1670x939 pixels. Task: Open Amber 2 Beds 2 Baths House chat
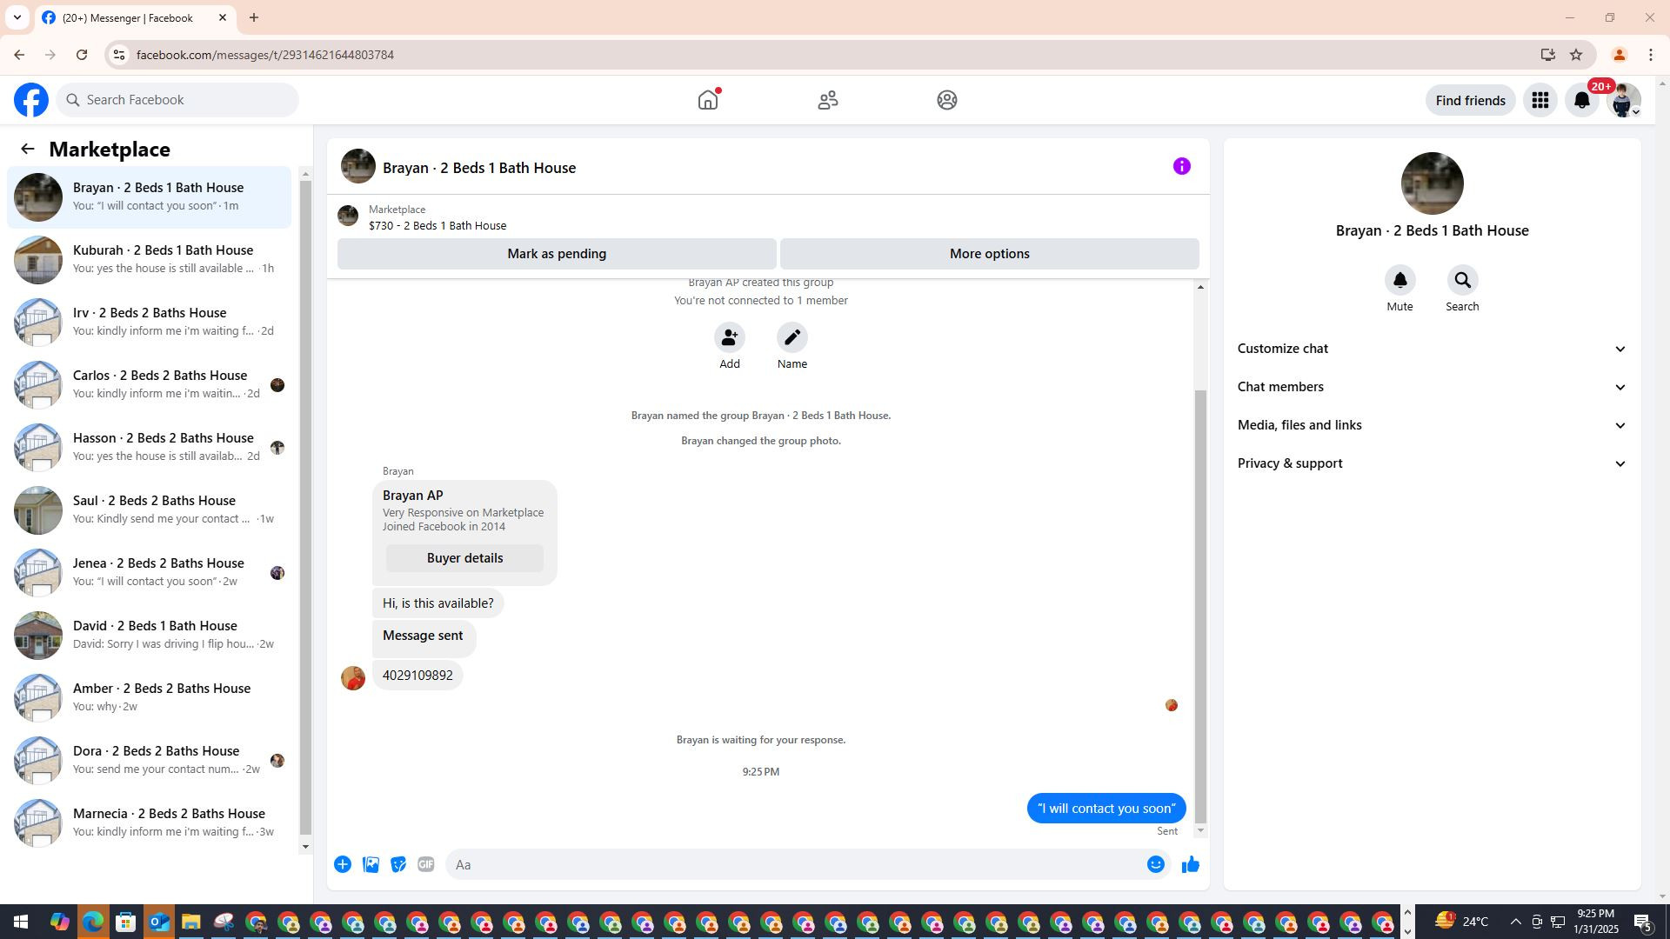(x=150, y=698)
